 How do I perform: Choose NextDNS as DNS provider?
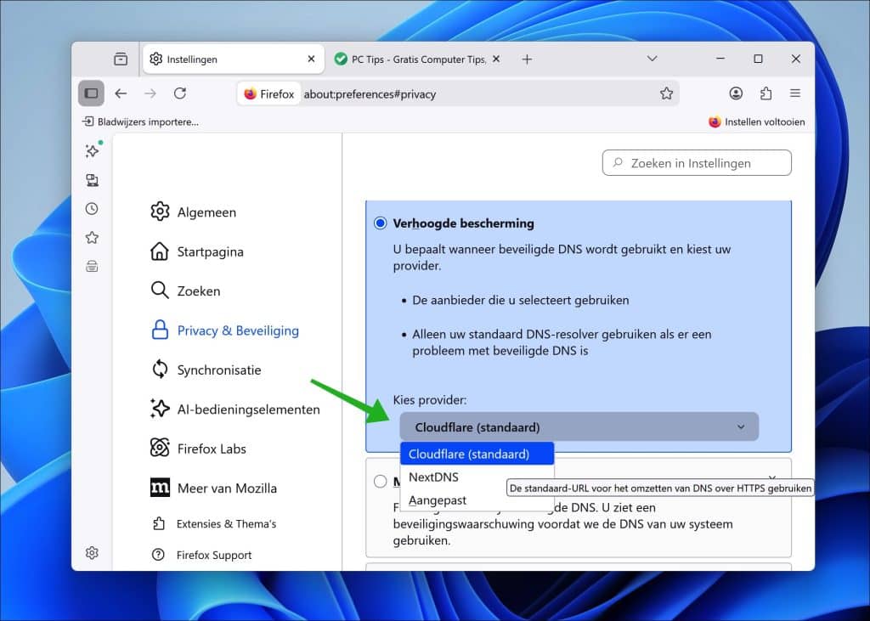(x=433, y=477)
